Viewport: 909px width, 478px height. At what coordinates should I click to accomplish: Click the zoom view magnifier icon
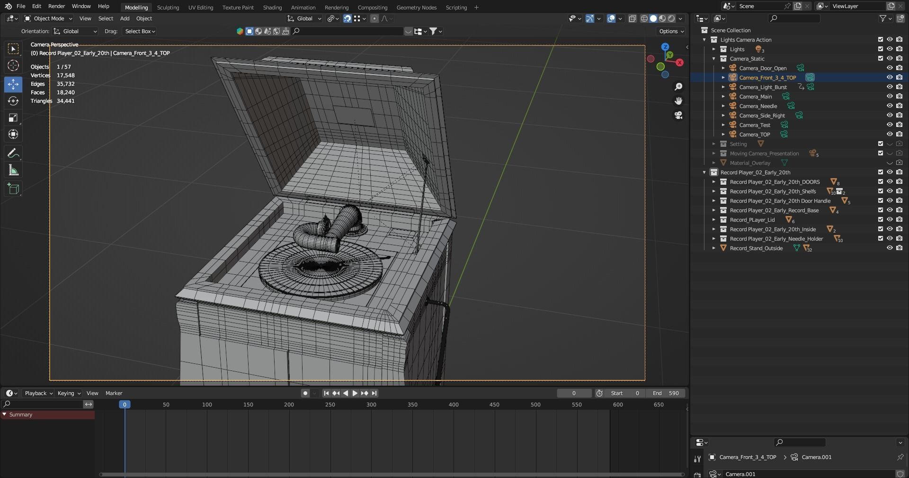(x=678, y=86)
